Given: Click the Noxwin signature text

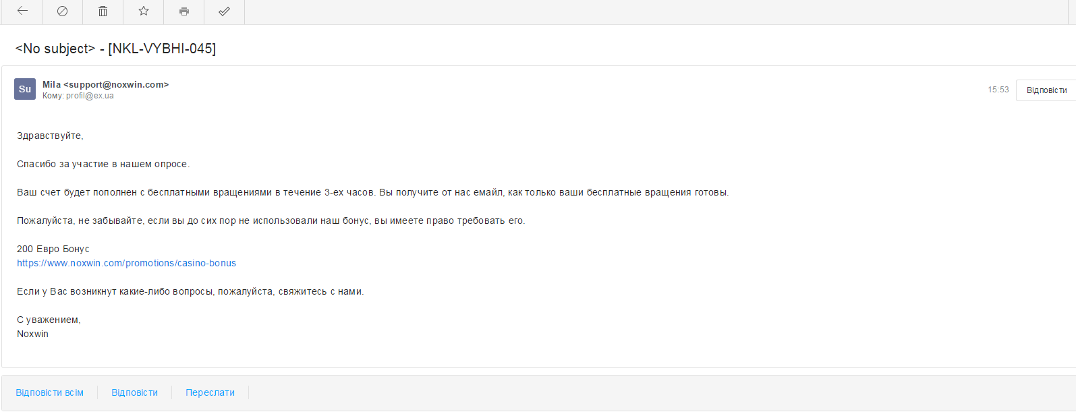Looking at the screenshot, I should [32, 334].
